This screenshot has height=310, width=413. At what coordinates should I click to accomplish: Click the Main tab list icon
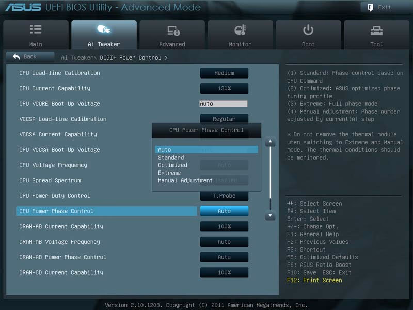point(36,29)
